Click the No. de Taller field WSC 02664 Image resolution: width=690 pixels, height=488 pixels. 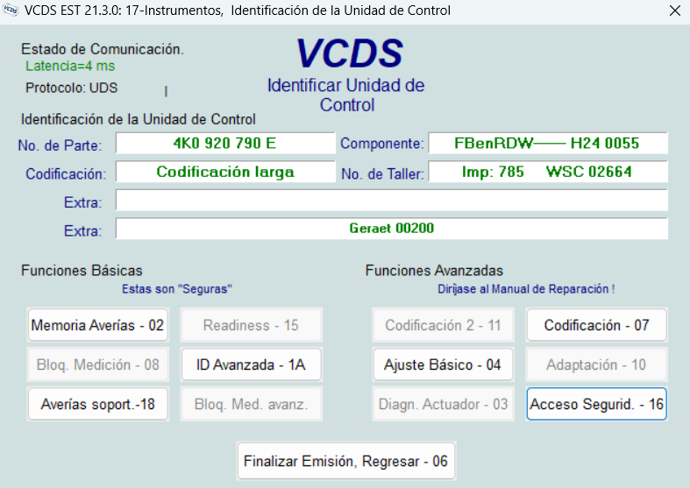(x=548, y=172)
